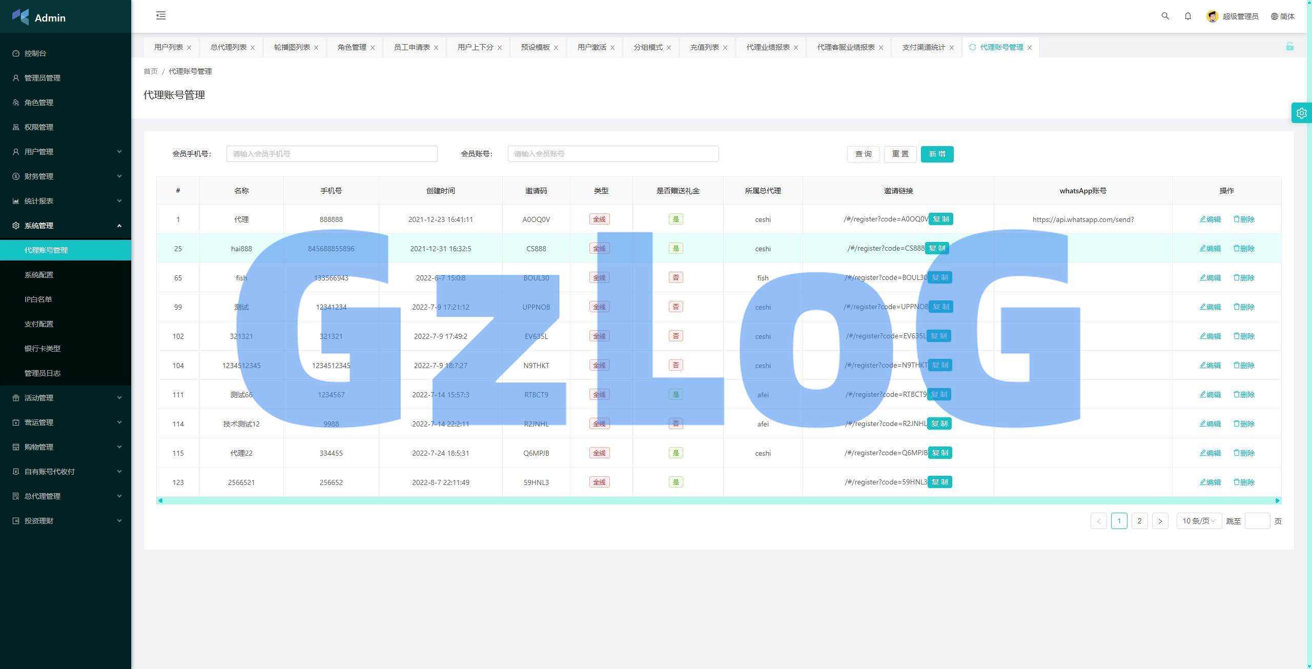Close the 用户列表 tab
1312x669 pixels.
(x=189, y=48)
